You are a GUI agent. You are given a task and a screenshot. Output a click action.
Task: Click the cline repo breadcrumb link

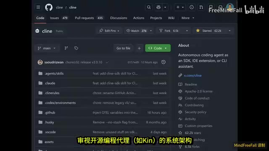[x=73, y=8]
